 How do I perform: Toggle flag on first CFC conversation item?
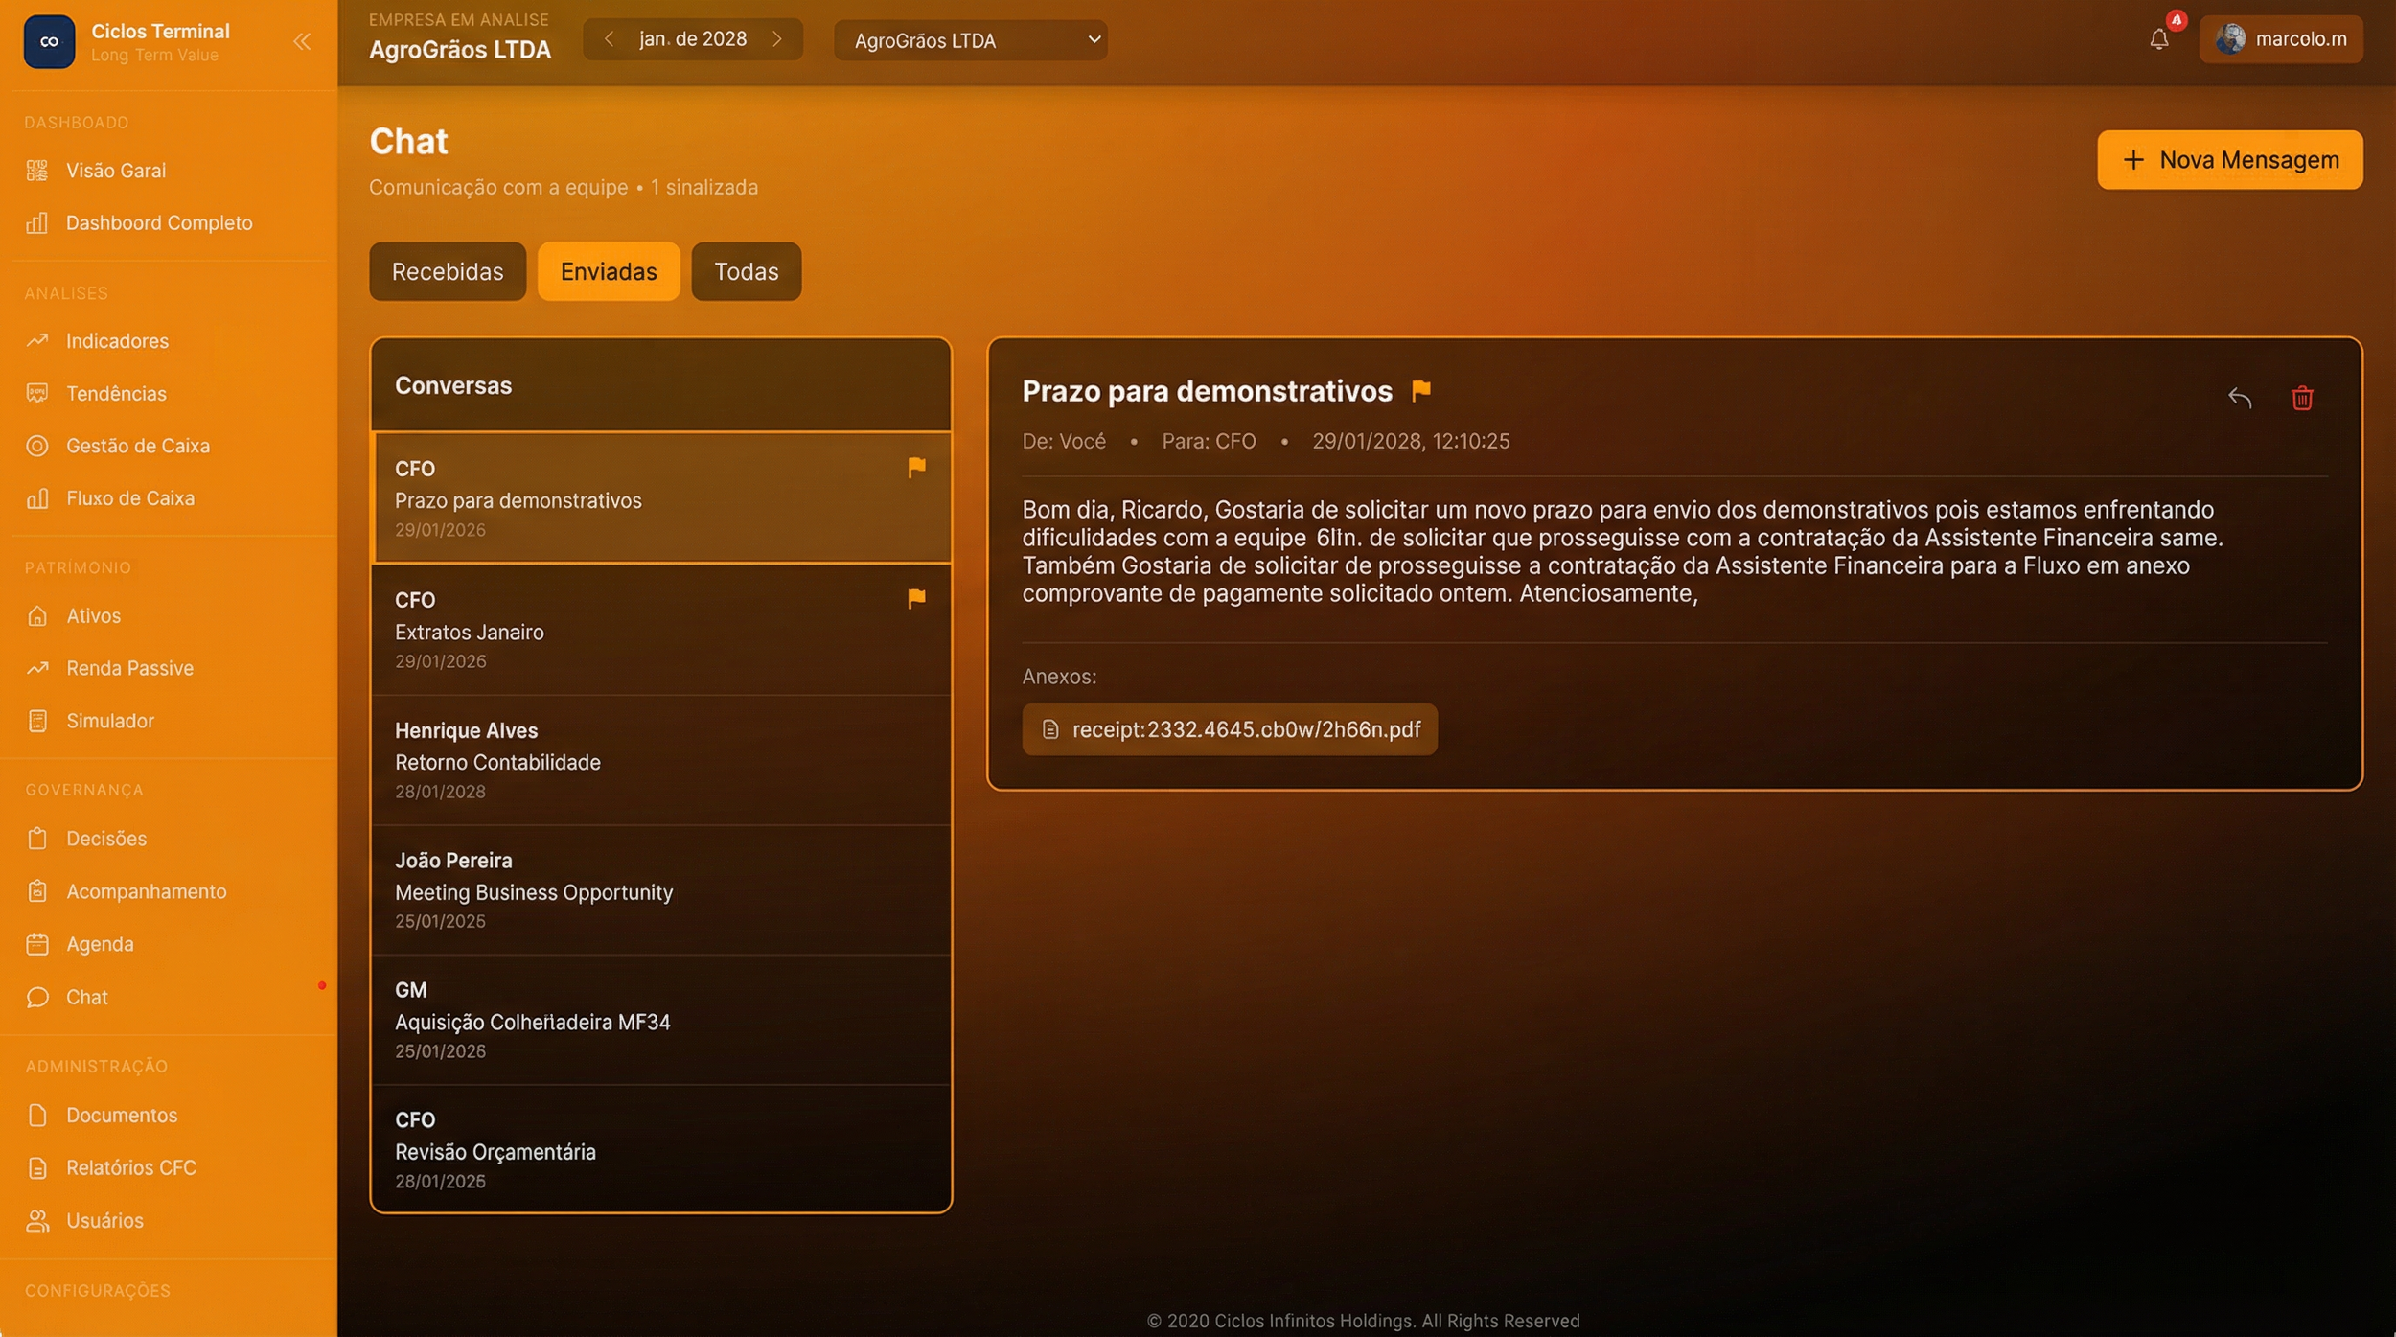916,467
